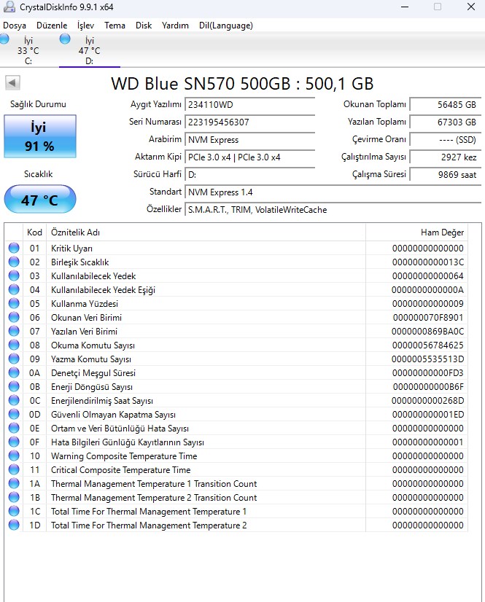Click Yazılan Toplamı value 67303 GB
485x602 pixels.
coord(446,122)
